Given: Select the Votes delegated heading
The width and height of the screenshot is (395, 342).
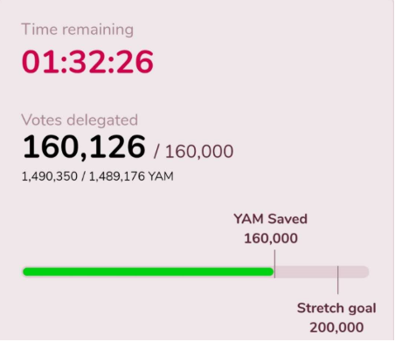Looking at the screenshot, I should coord(80,120).
